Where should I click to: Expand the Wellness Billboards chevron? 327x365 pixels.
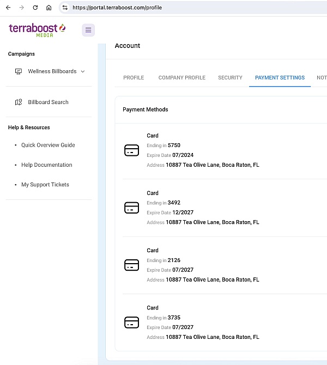[83, 71]
